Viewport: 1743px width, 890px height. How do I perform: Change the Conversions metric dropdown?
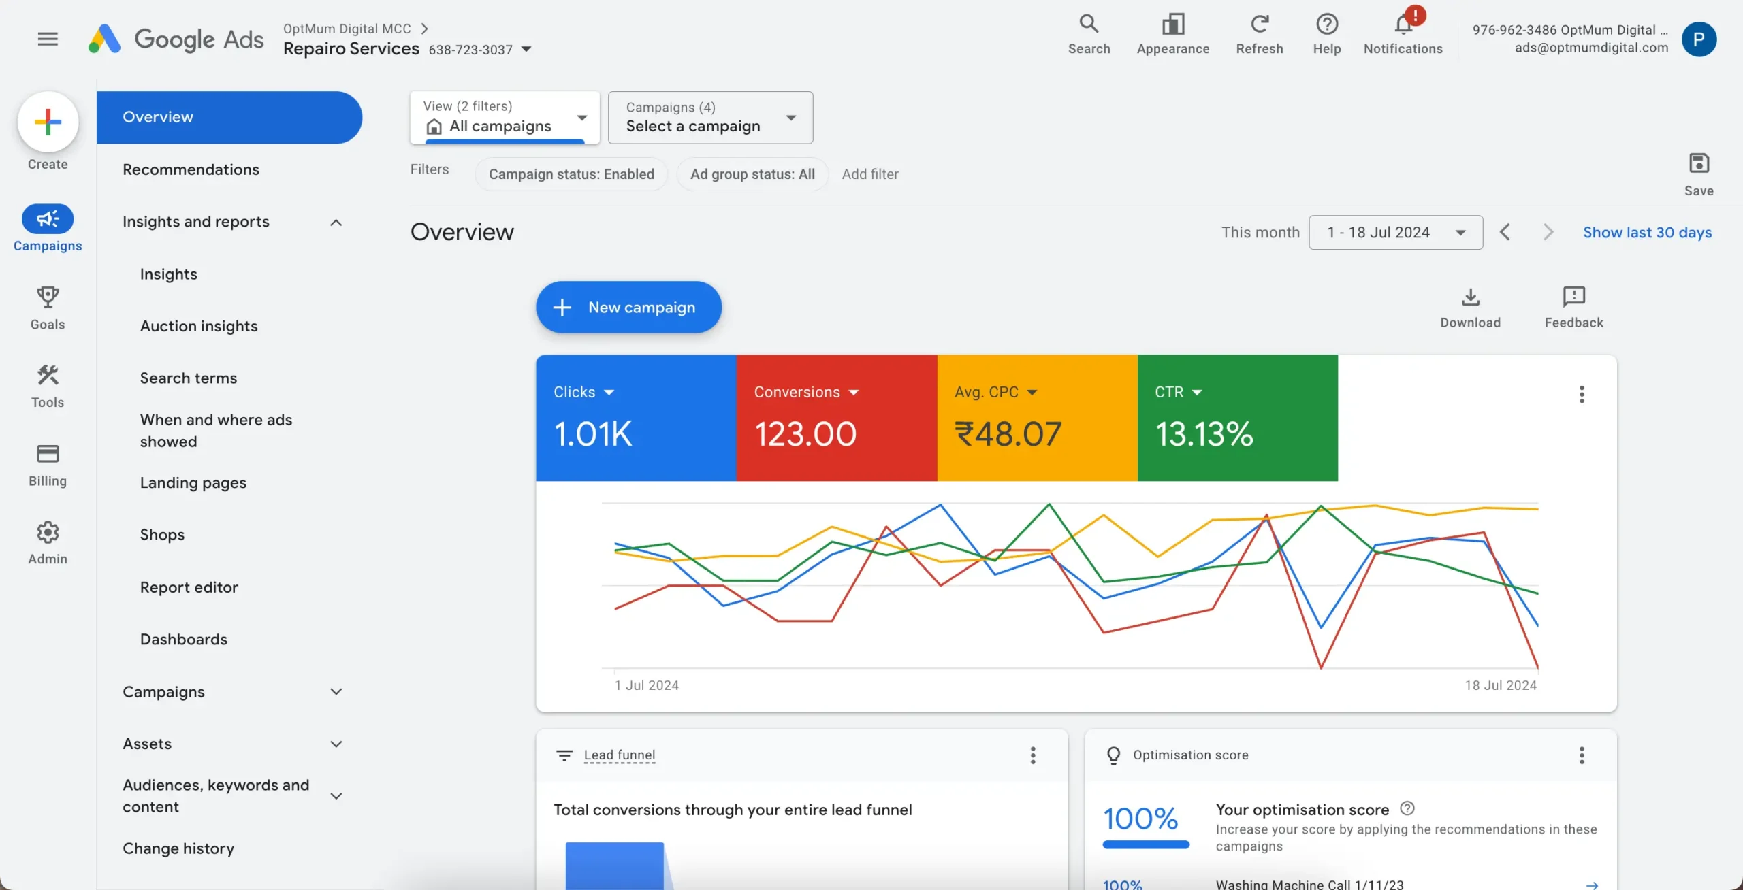click(806, 392)
